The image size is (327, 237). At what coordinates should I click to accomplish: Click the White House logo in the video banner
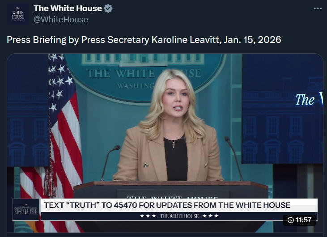[26, 210]
